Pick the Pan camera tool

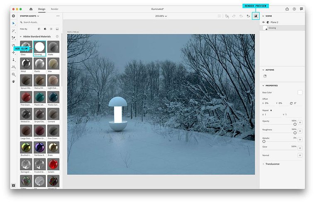(13, 53)
